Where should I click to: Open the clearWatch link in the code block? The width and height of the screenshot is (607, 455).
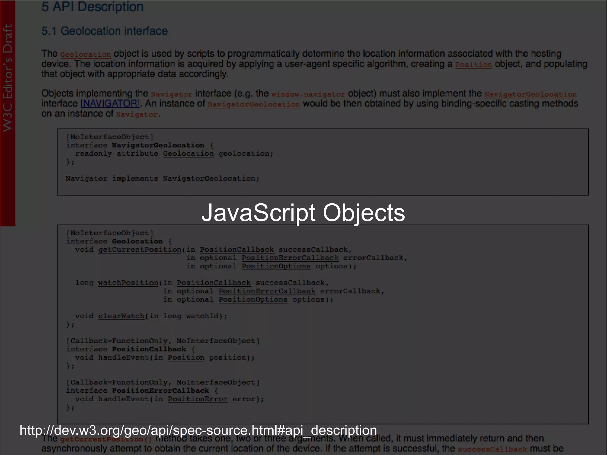coord(121,316)
